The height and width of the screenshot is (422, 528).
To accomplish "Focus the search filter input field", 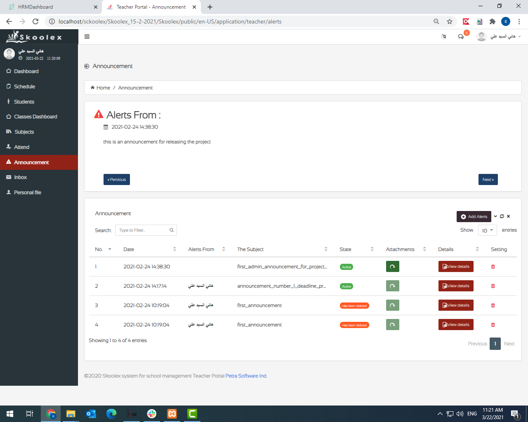I will click(146, 230).
